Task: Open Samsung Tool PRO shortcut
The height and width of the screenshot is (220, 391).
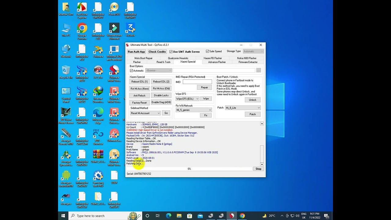Action: point(98,179)
